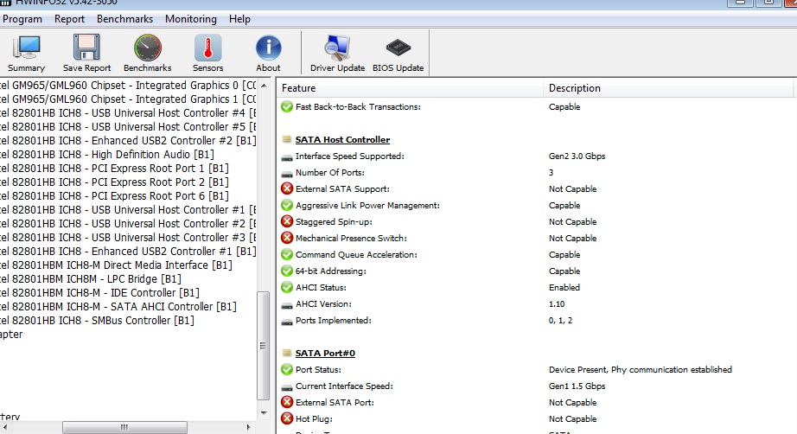Select Enhanced USB2 Controller #1 entry

128,251
